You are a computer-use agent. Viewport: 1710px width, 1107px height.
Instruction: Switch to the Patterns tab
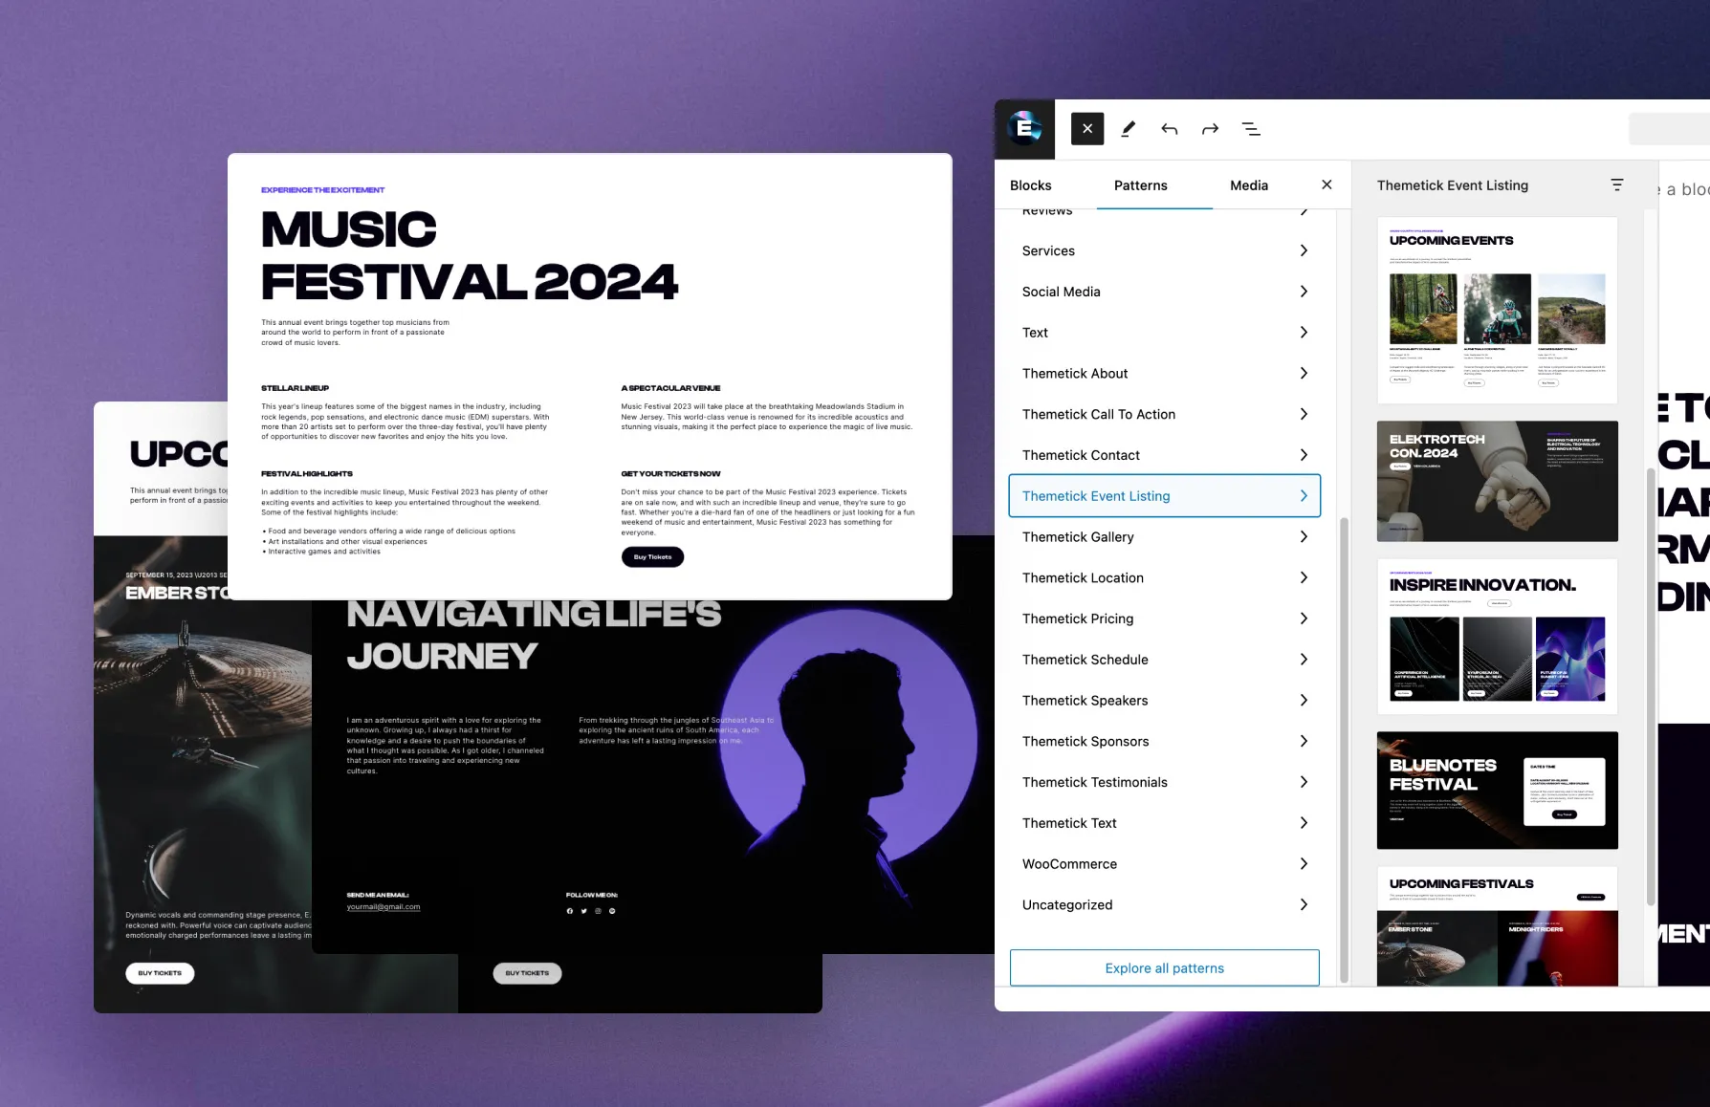pyautogui.click(x=1140, y=185)
